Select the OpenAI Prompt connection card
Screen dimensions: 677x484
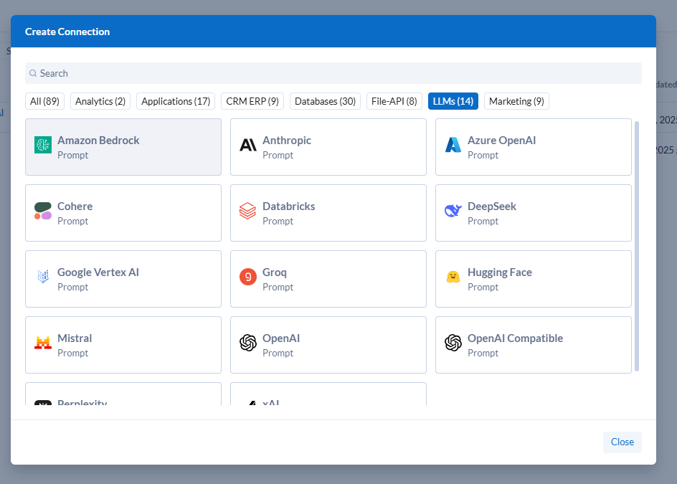point(328,345)
